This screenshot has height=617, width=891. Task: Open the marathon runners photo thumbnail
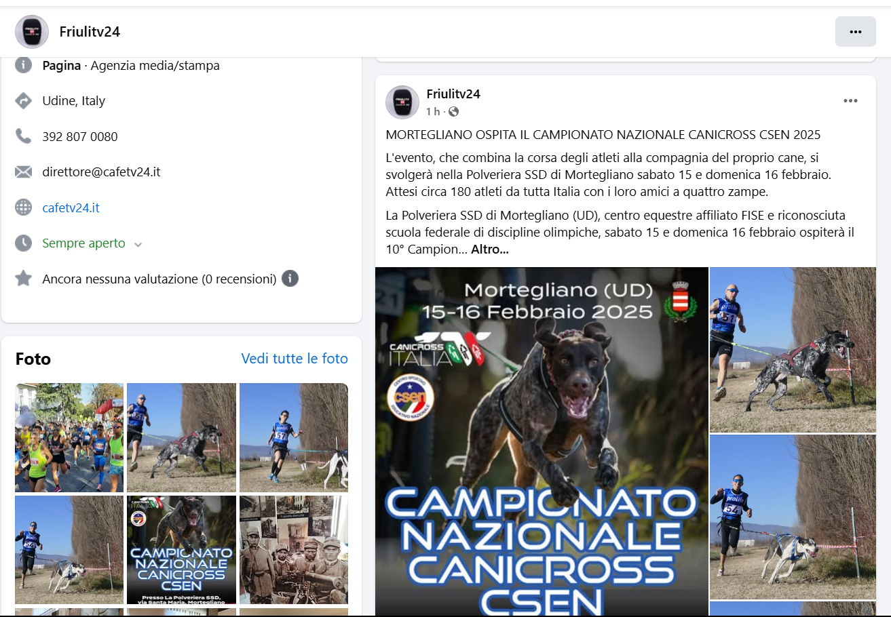69,437
